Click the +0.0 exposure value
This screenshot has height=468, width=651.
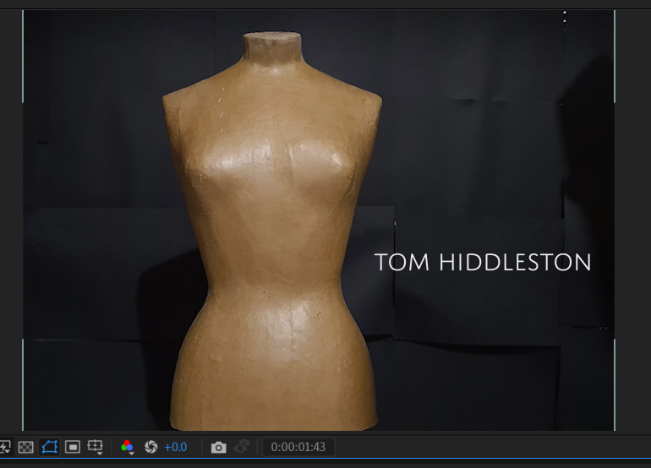coord(176,447)
